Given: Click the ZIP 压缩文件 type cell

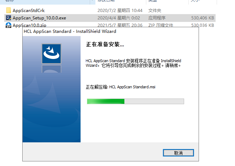Looking at the screenshot, I should coord(161,25).
